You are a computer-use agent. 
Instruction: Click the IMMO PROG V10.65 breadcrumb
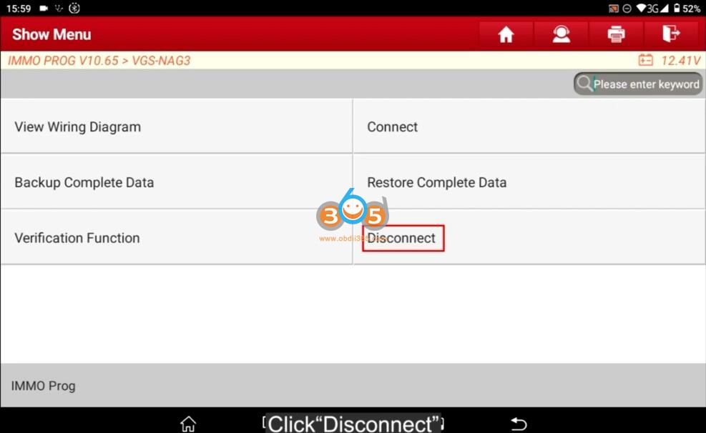point(63,60)
